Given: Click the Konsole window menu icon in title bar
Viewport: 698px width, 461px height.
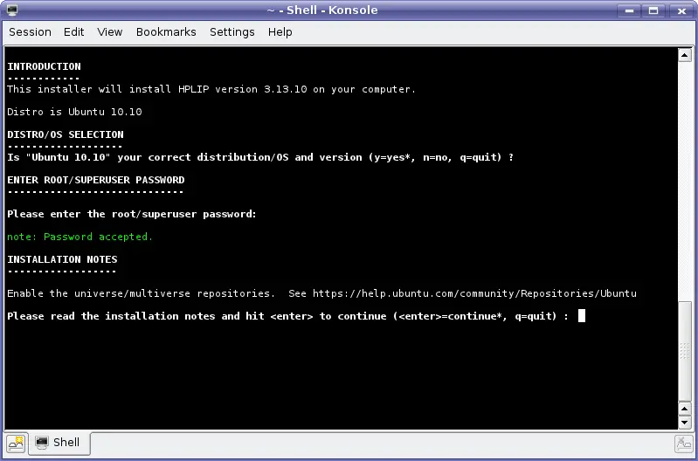Looking at the screenshot, I should tap(12, 10).
